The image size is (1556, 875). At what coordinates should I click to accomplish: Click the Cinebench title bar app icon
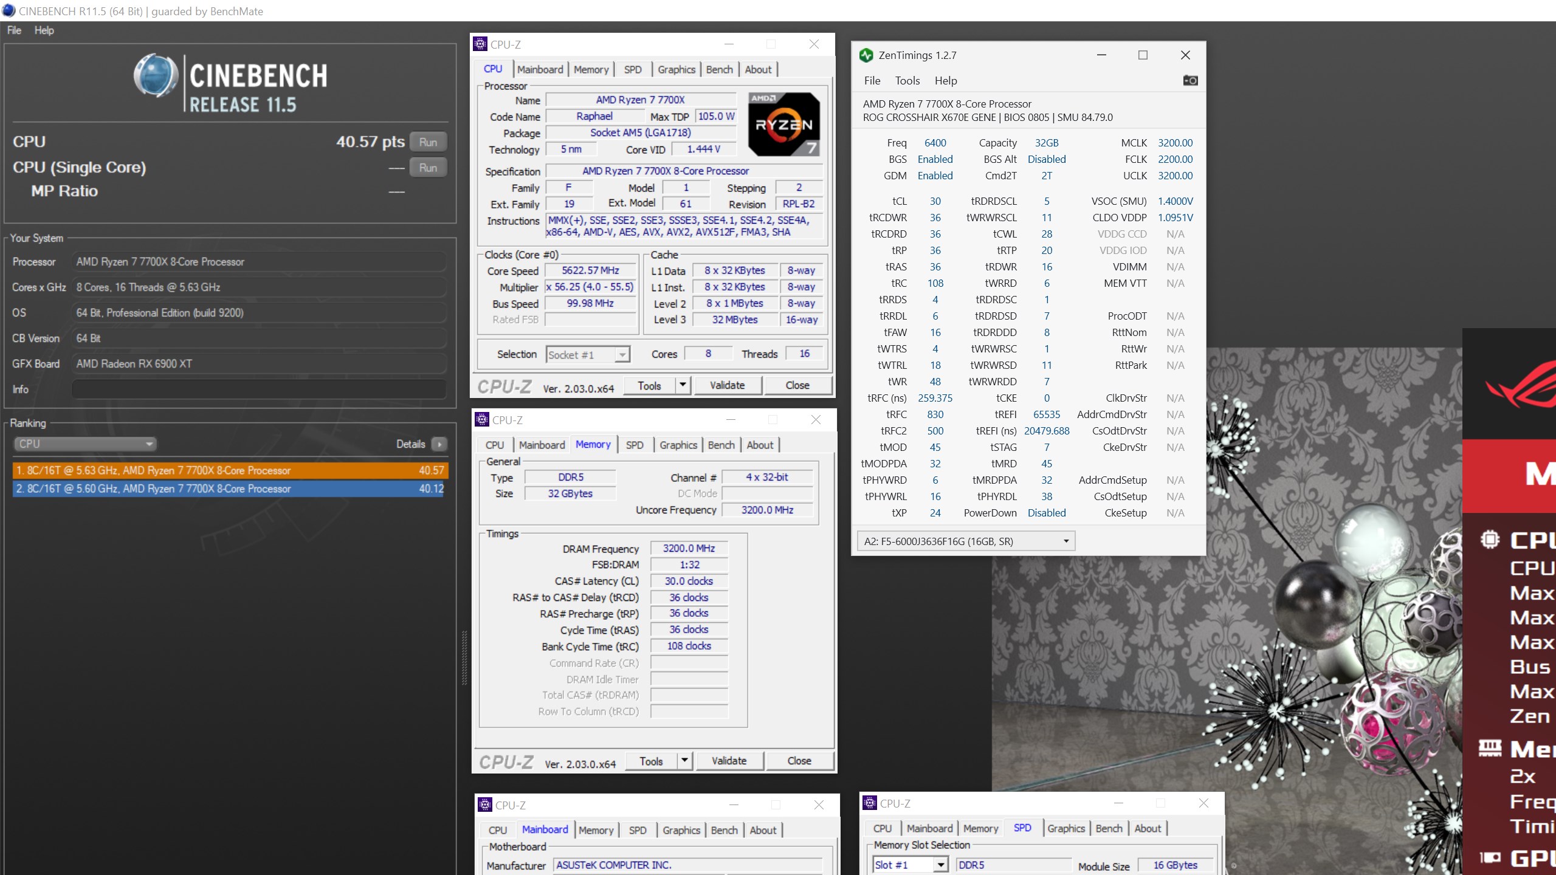pos(9,10)
